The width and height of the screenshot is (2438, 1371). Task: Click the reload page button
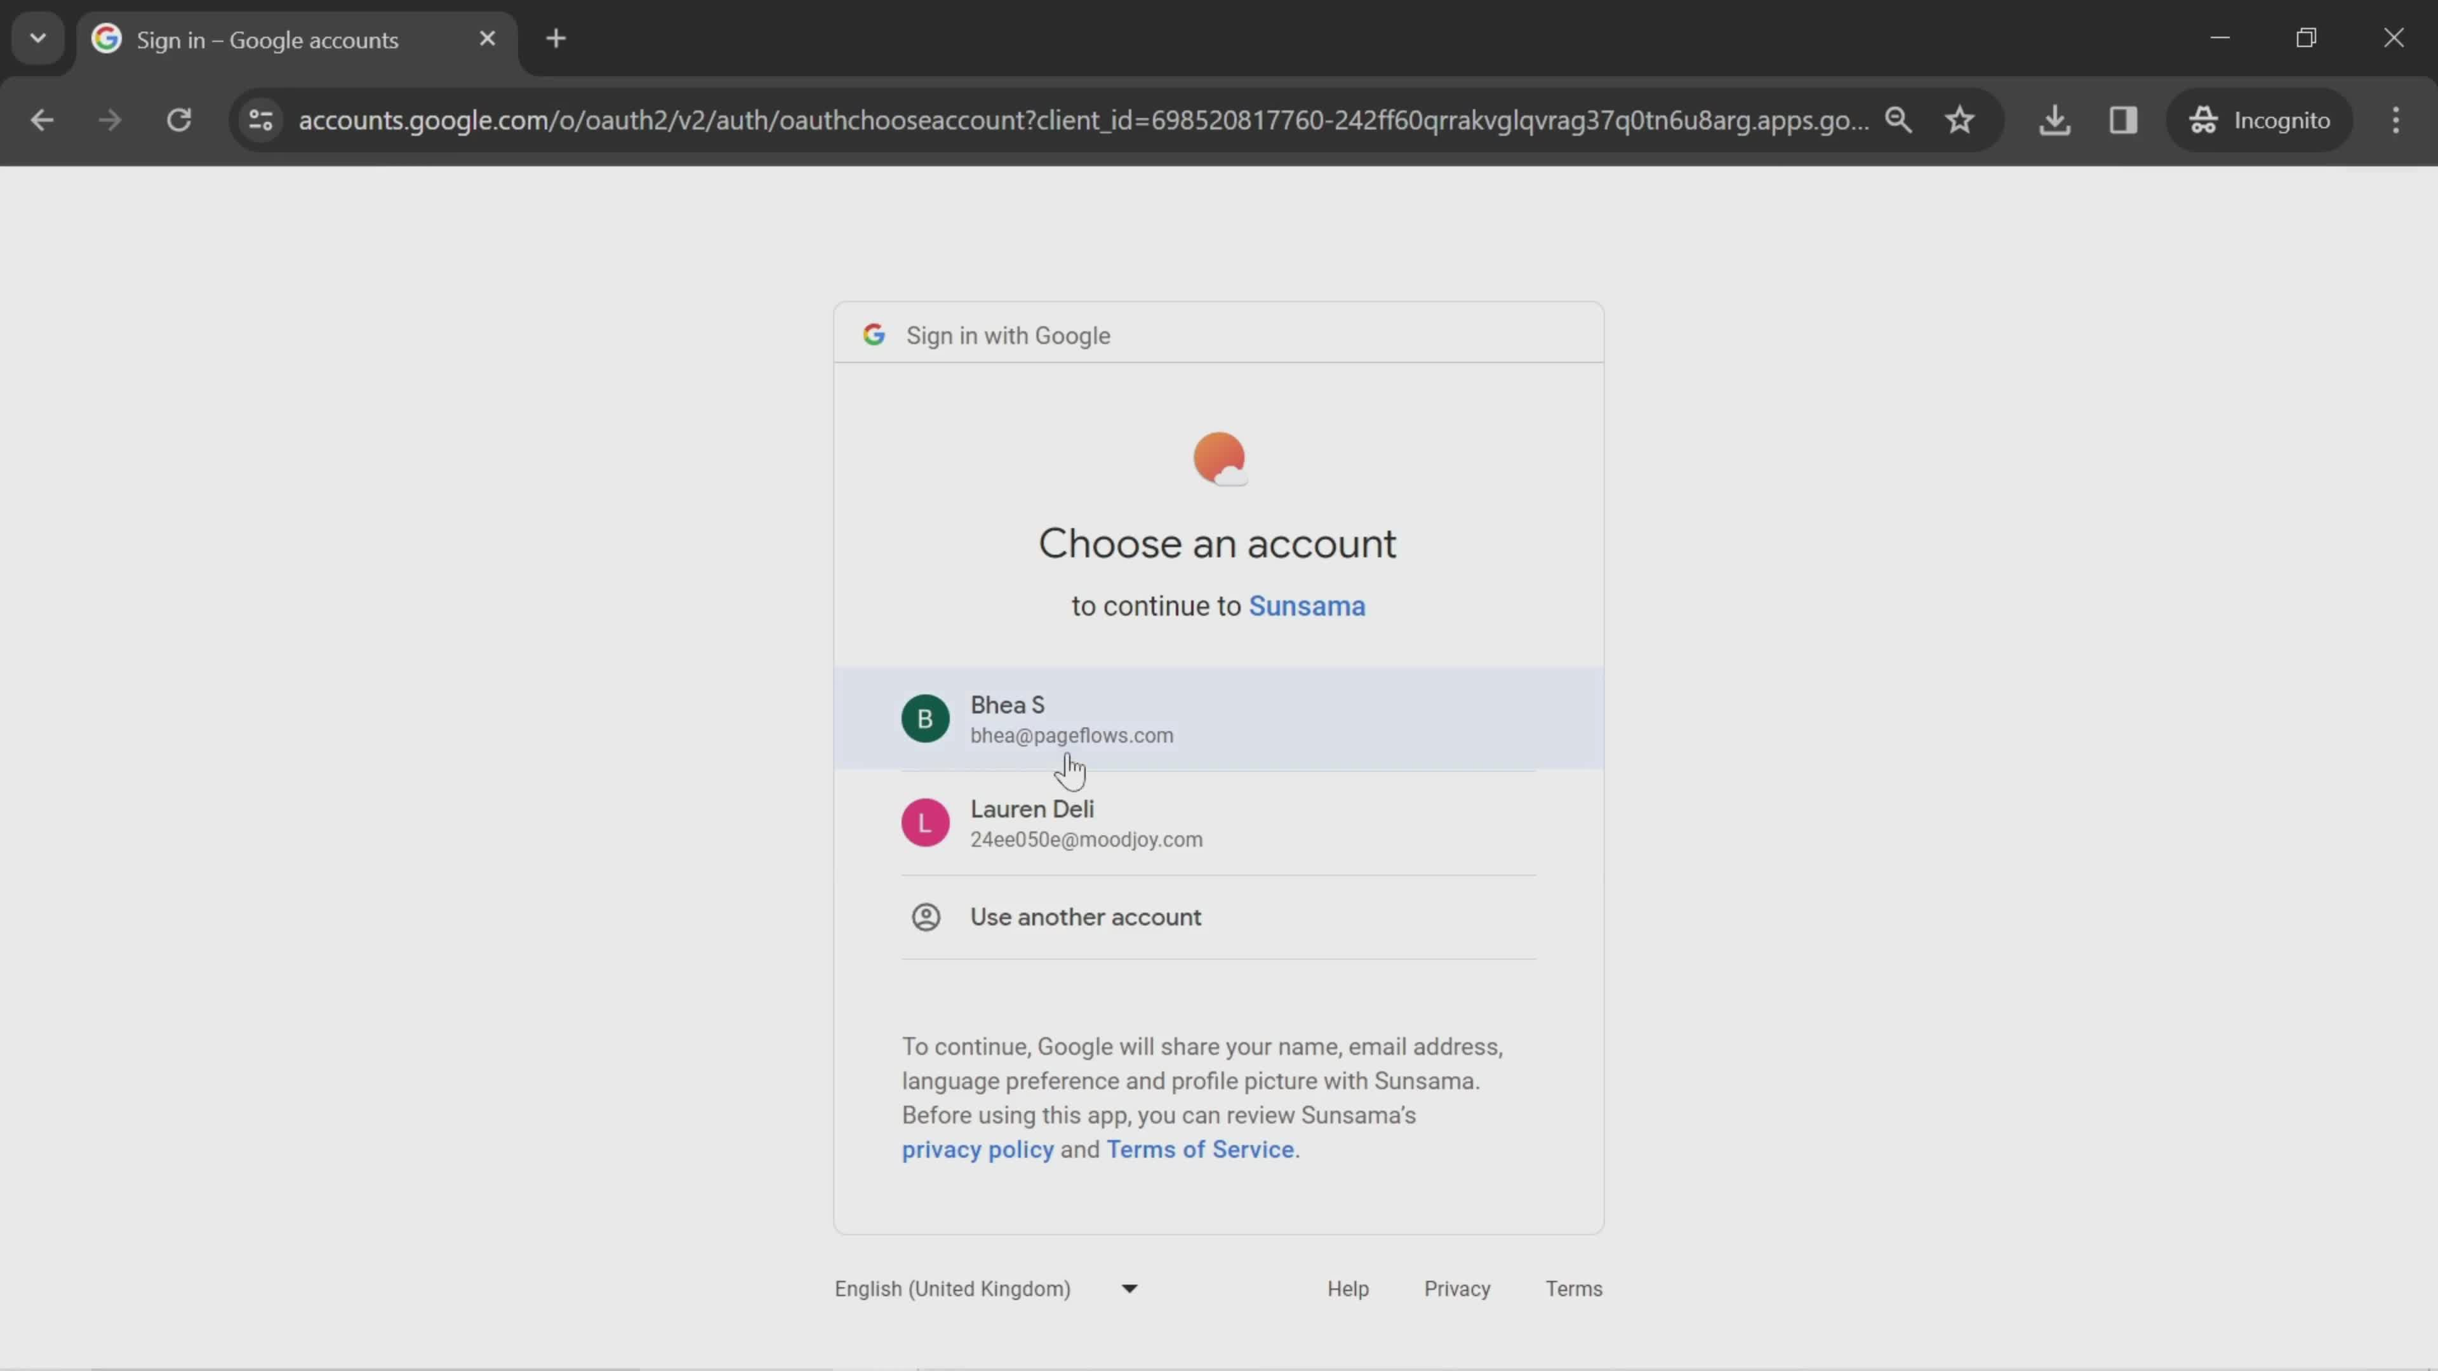click(x=179, y=119)
